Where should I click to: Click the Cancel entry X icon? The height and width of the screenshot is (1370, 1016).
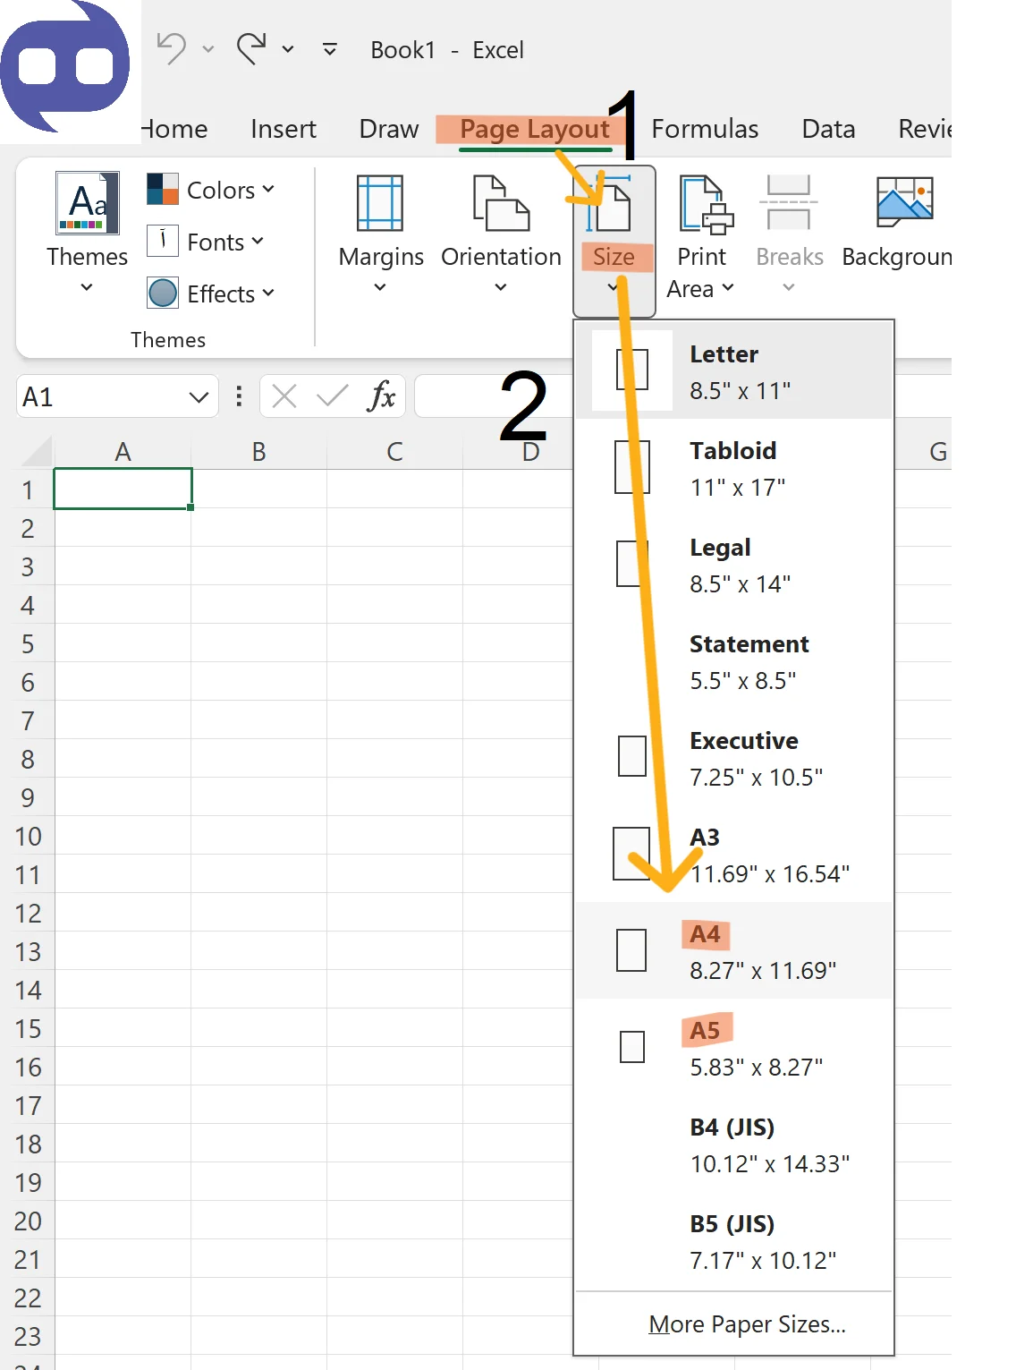click(284, 396)
